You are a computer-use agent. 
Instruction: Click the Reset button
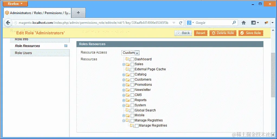pyautogui.click(x=201, y=33)
